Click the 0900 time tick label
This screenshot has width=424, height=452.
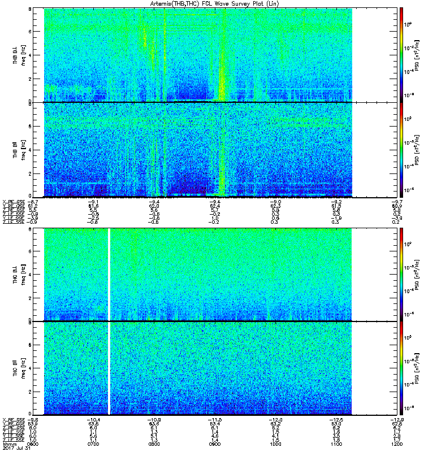coord(215,444)
